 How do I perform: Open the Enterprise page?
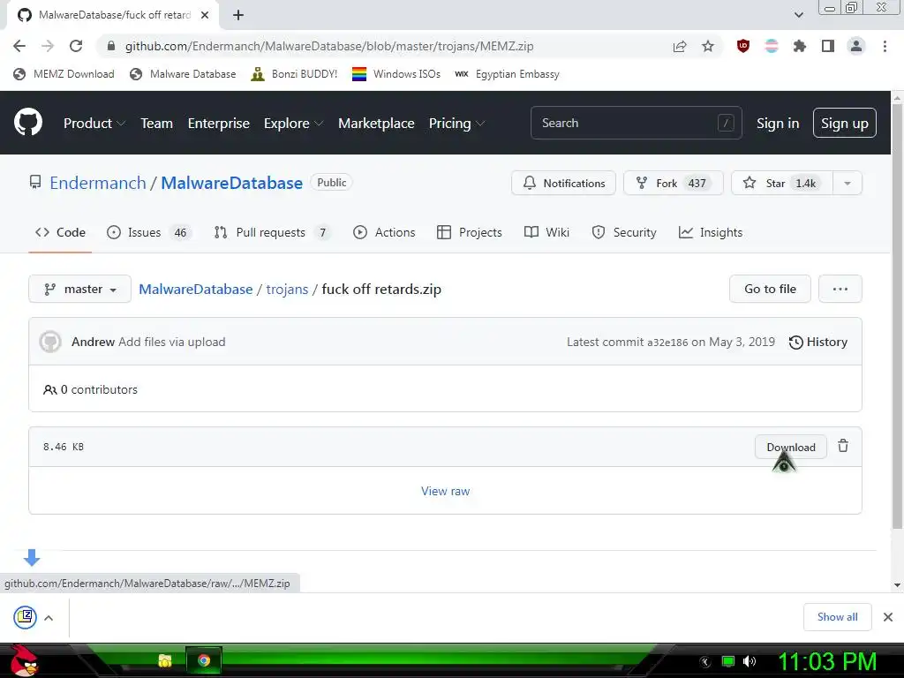pyautogui.click(x=219, y=124)
